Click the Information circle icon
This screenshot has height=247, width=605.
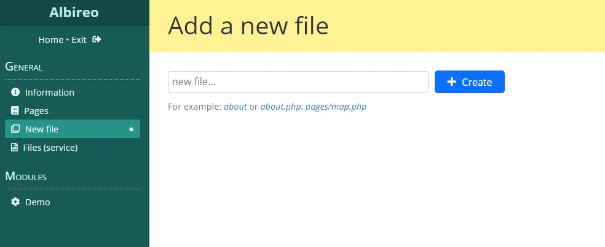click(x=15, y=93)
